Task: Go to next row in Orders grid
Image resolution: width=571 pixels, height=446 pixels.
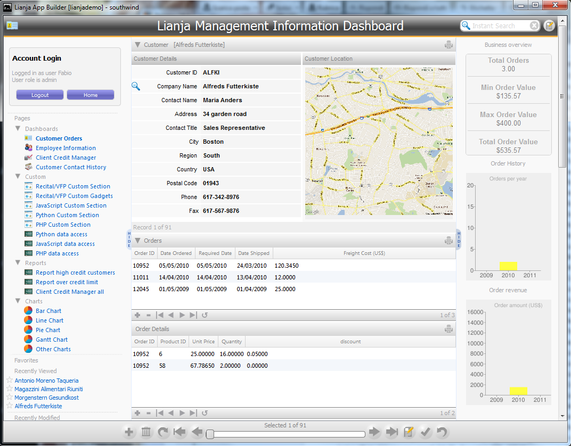Action: 182,315
